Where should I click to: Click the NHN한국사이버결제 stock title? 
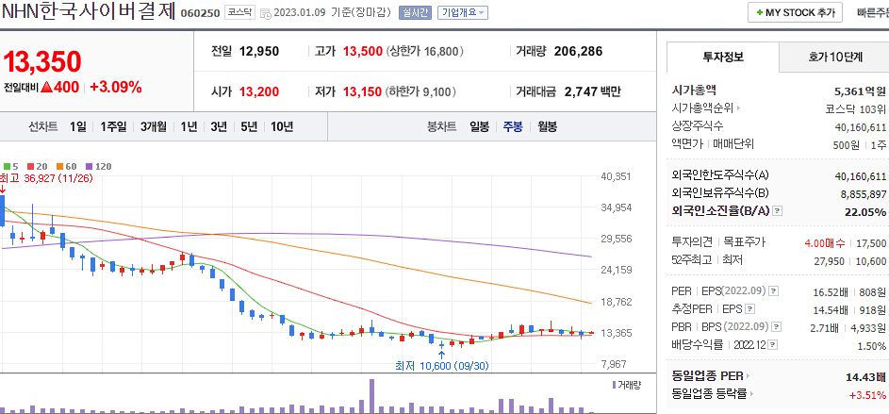89,11
